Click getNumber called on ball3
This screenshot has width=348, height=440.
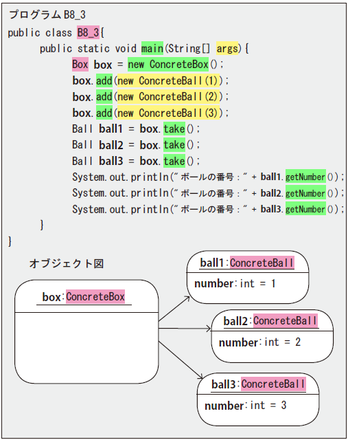[305, 209]
